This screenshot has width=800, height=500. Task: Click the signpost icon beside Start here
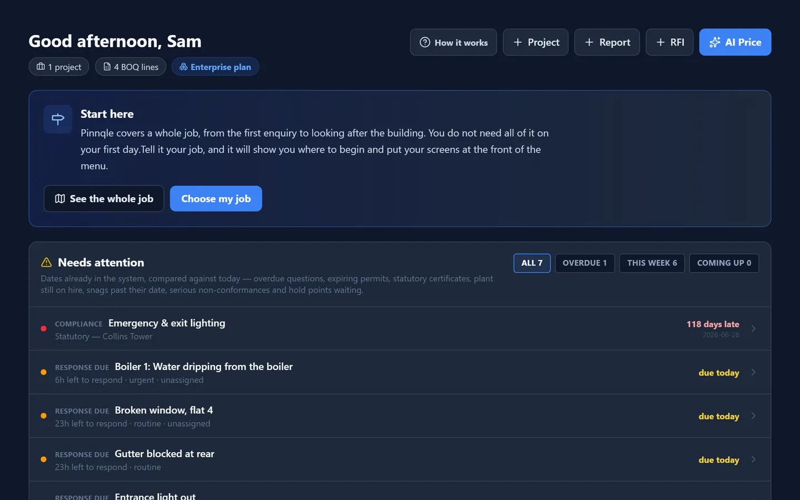click(x=58, y=119)
